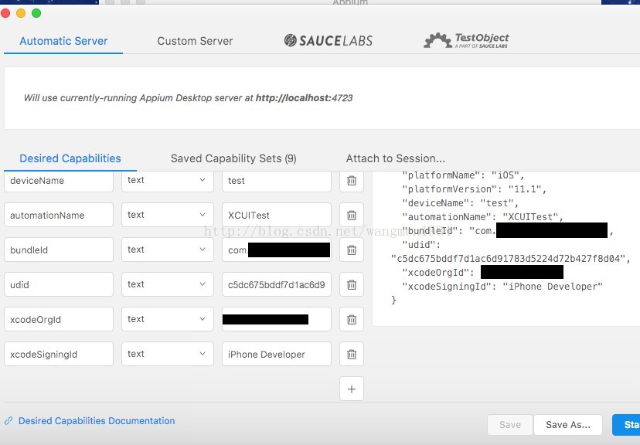
Task: Delete the deviceName capability row
Action: pyautogui.click(x=352, y=180)
